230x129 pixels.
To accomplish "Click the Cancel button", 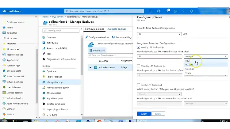I will (158, 114).
